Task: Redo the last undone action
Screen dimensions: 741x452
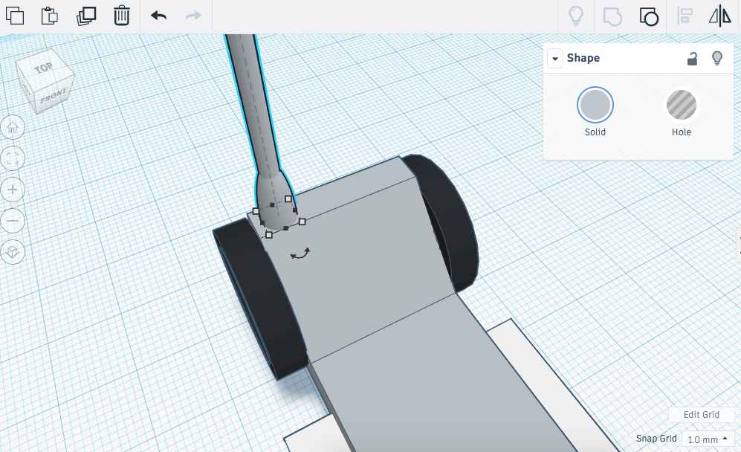Action: [x=193, y=16]
